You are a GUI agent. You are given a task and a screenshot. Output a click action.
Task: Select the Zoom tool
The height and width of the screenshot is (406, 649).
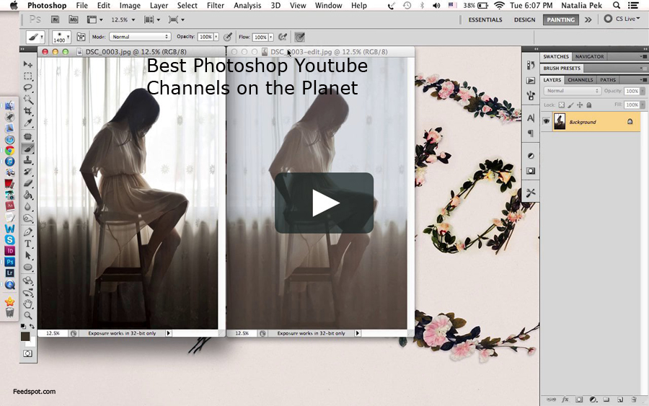tap(27, 316)
